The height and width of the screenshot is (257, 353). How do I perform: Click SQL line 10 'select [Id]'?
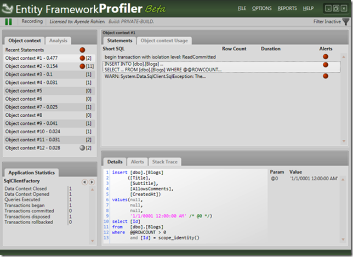[x=126, y=221]
